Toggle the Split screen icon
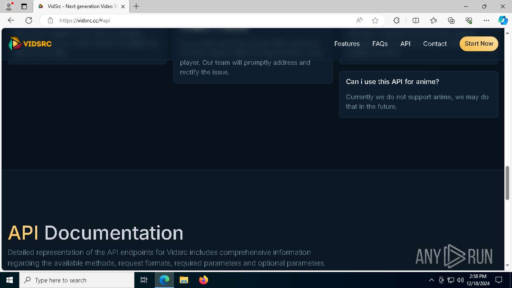 pyautogui.click(x=416, y=20)
